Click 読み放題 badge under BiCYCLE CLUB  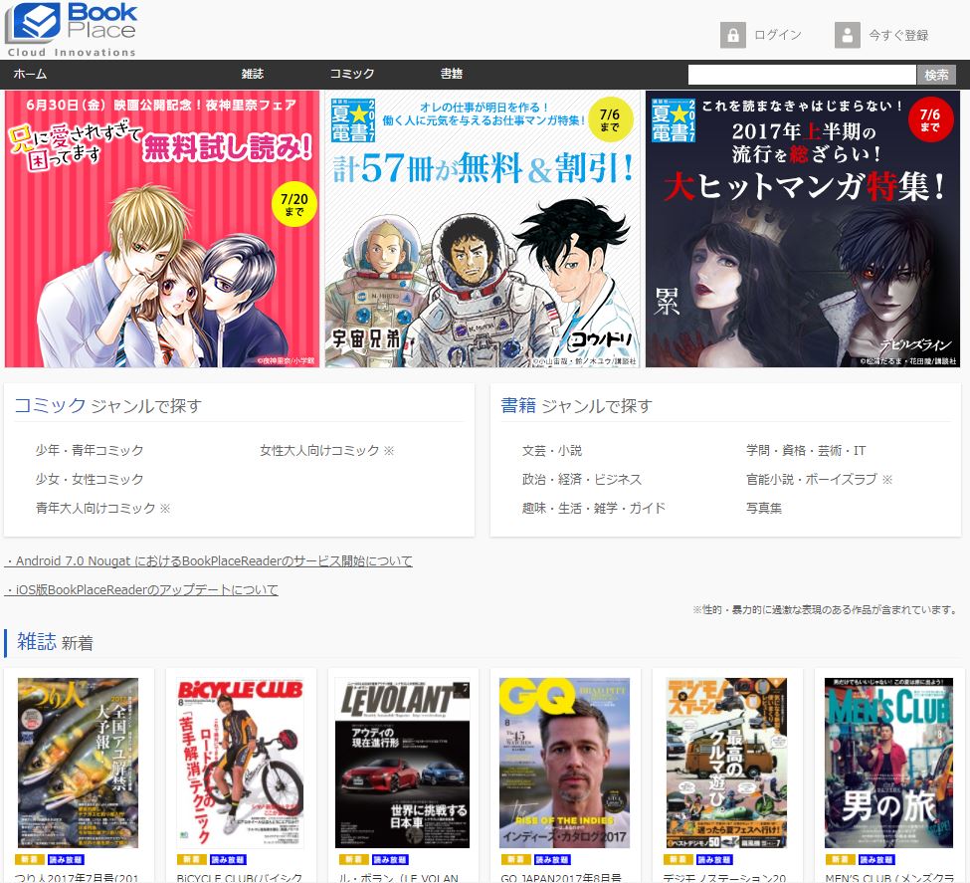228,860
